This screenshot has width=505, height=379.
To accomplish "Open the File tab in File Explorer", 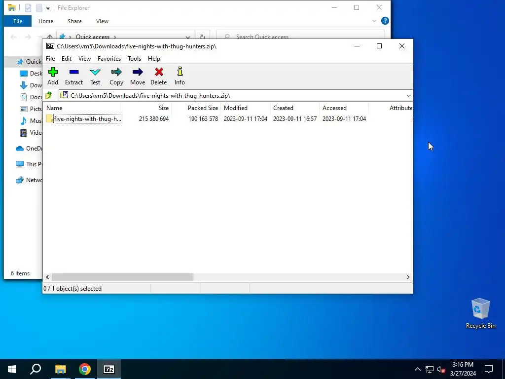I will pos(18,21).
